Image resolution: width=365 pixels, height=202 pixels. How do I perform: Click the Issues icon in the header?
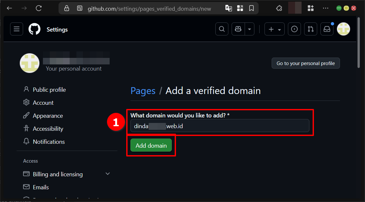pos(294,29)
